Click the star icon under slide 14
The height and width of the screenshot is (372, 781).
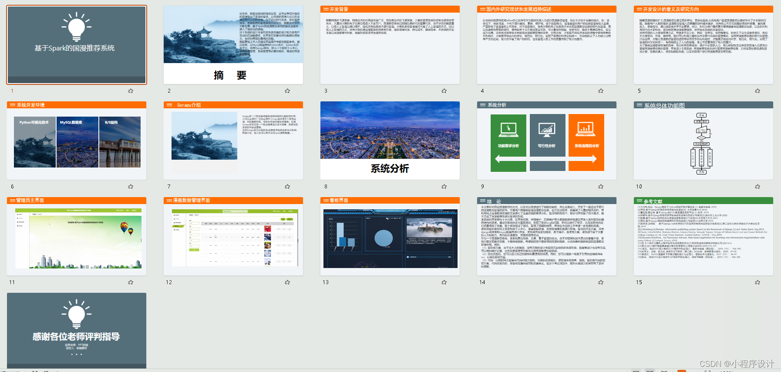click(x=601, y=282)
